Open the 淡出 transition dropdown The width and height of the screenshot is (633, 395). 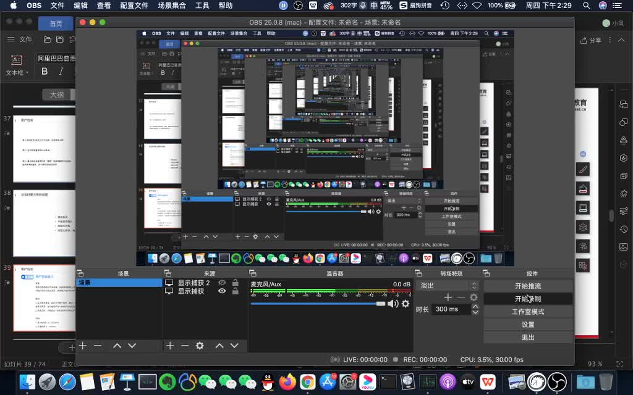[x=448, y=285]
